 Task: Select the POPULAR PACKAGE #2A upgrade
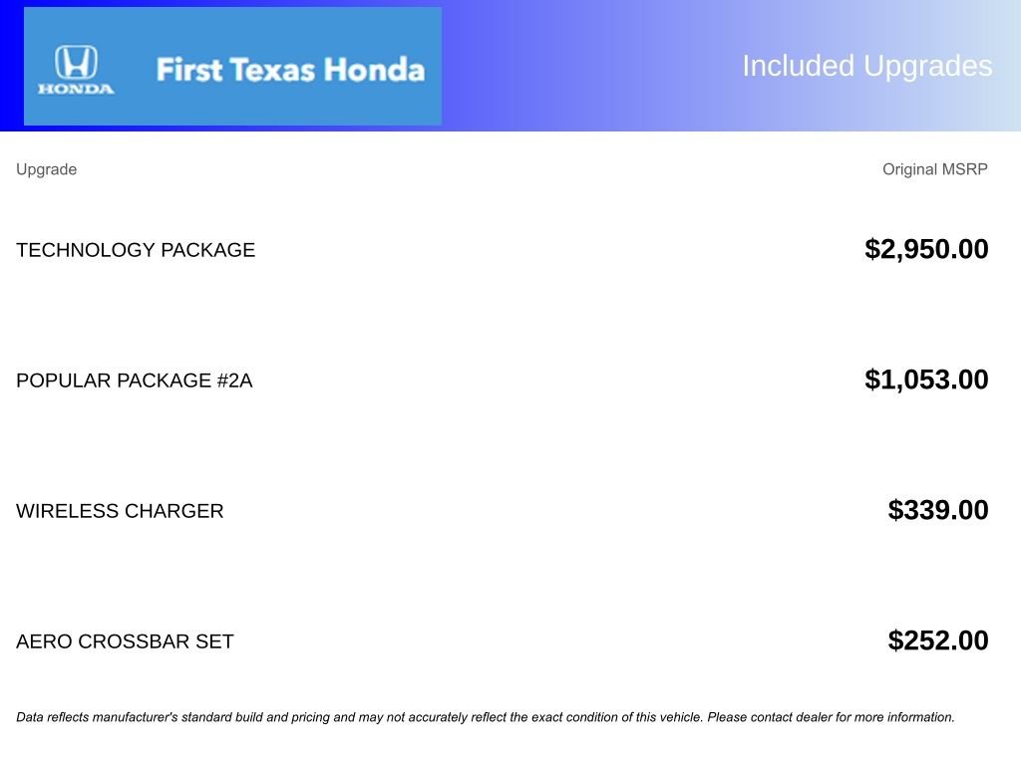[x=134, y=381]
